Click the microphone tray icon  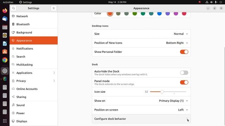pyautogui.click(x=216, y=2)
